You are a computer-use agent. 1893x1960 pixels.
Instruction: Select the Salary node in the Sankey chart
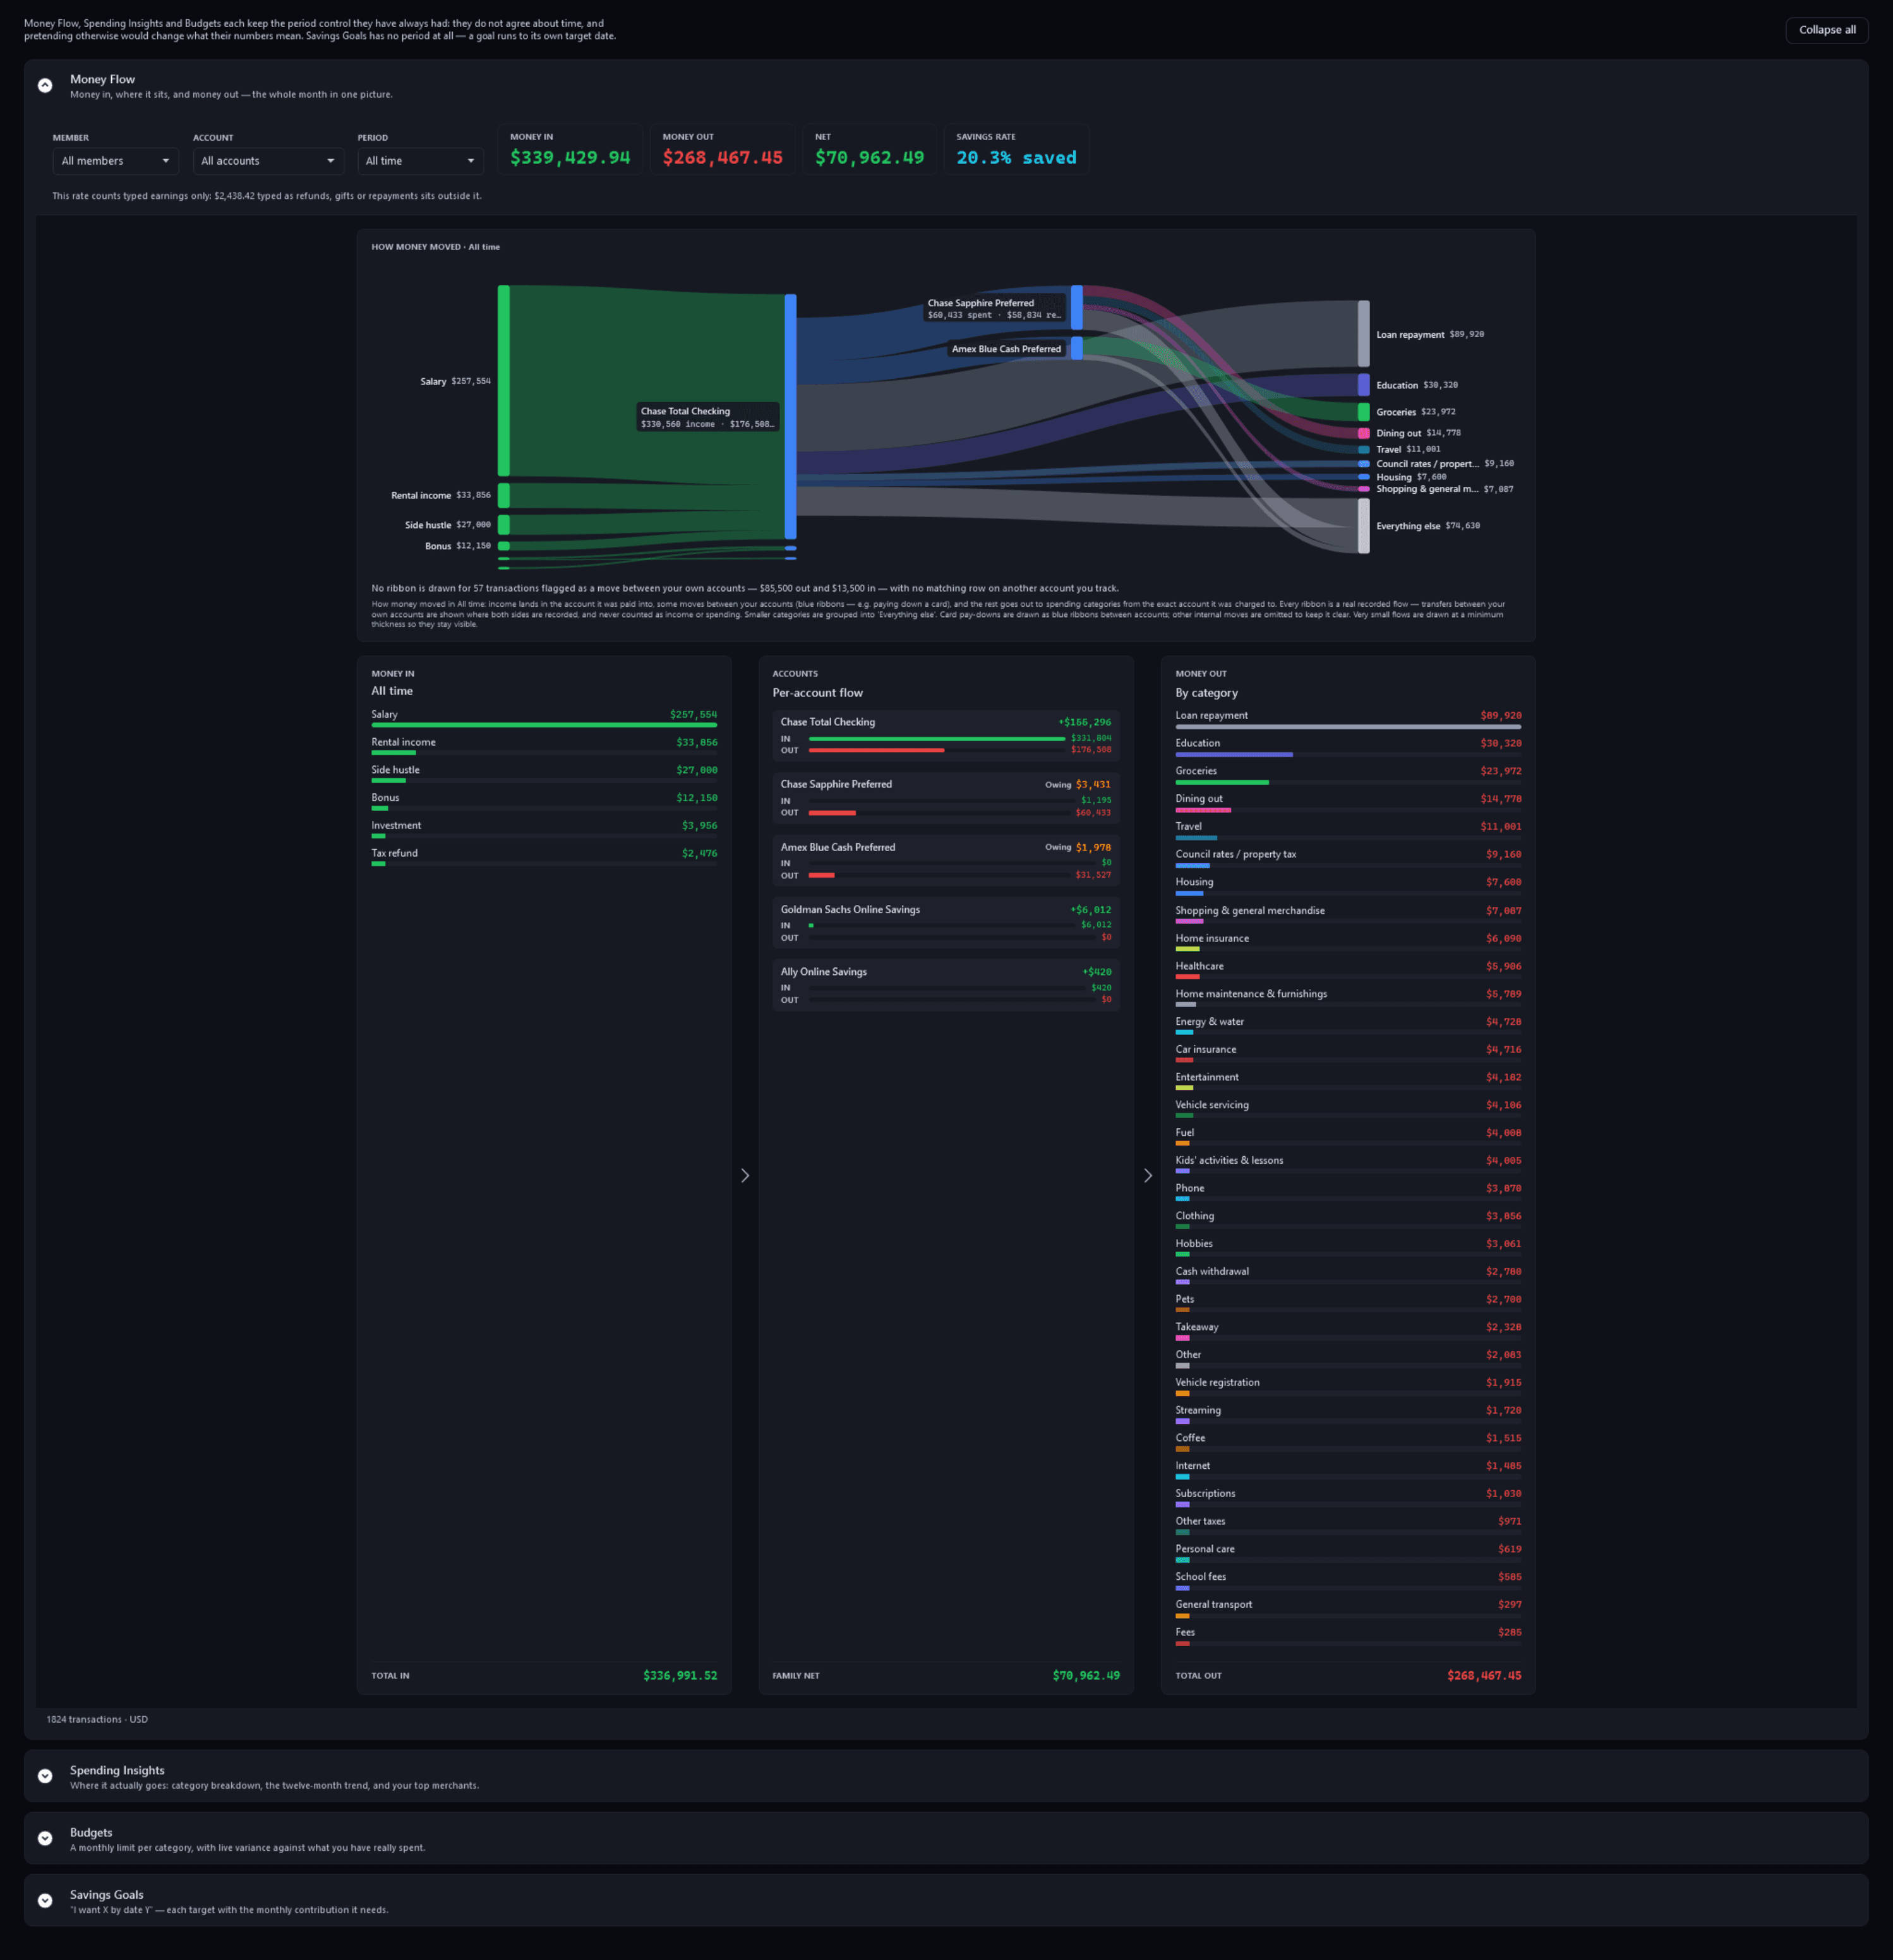(x=504, y=381)
